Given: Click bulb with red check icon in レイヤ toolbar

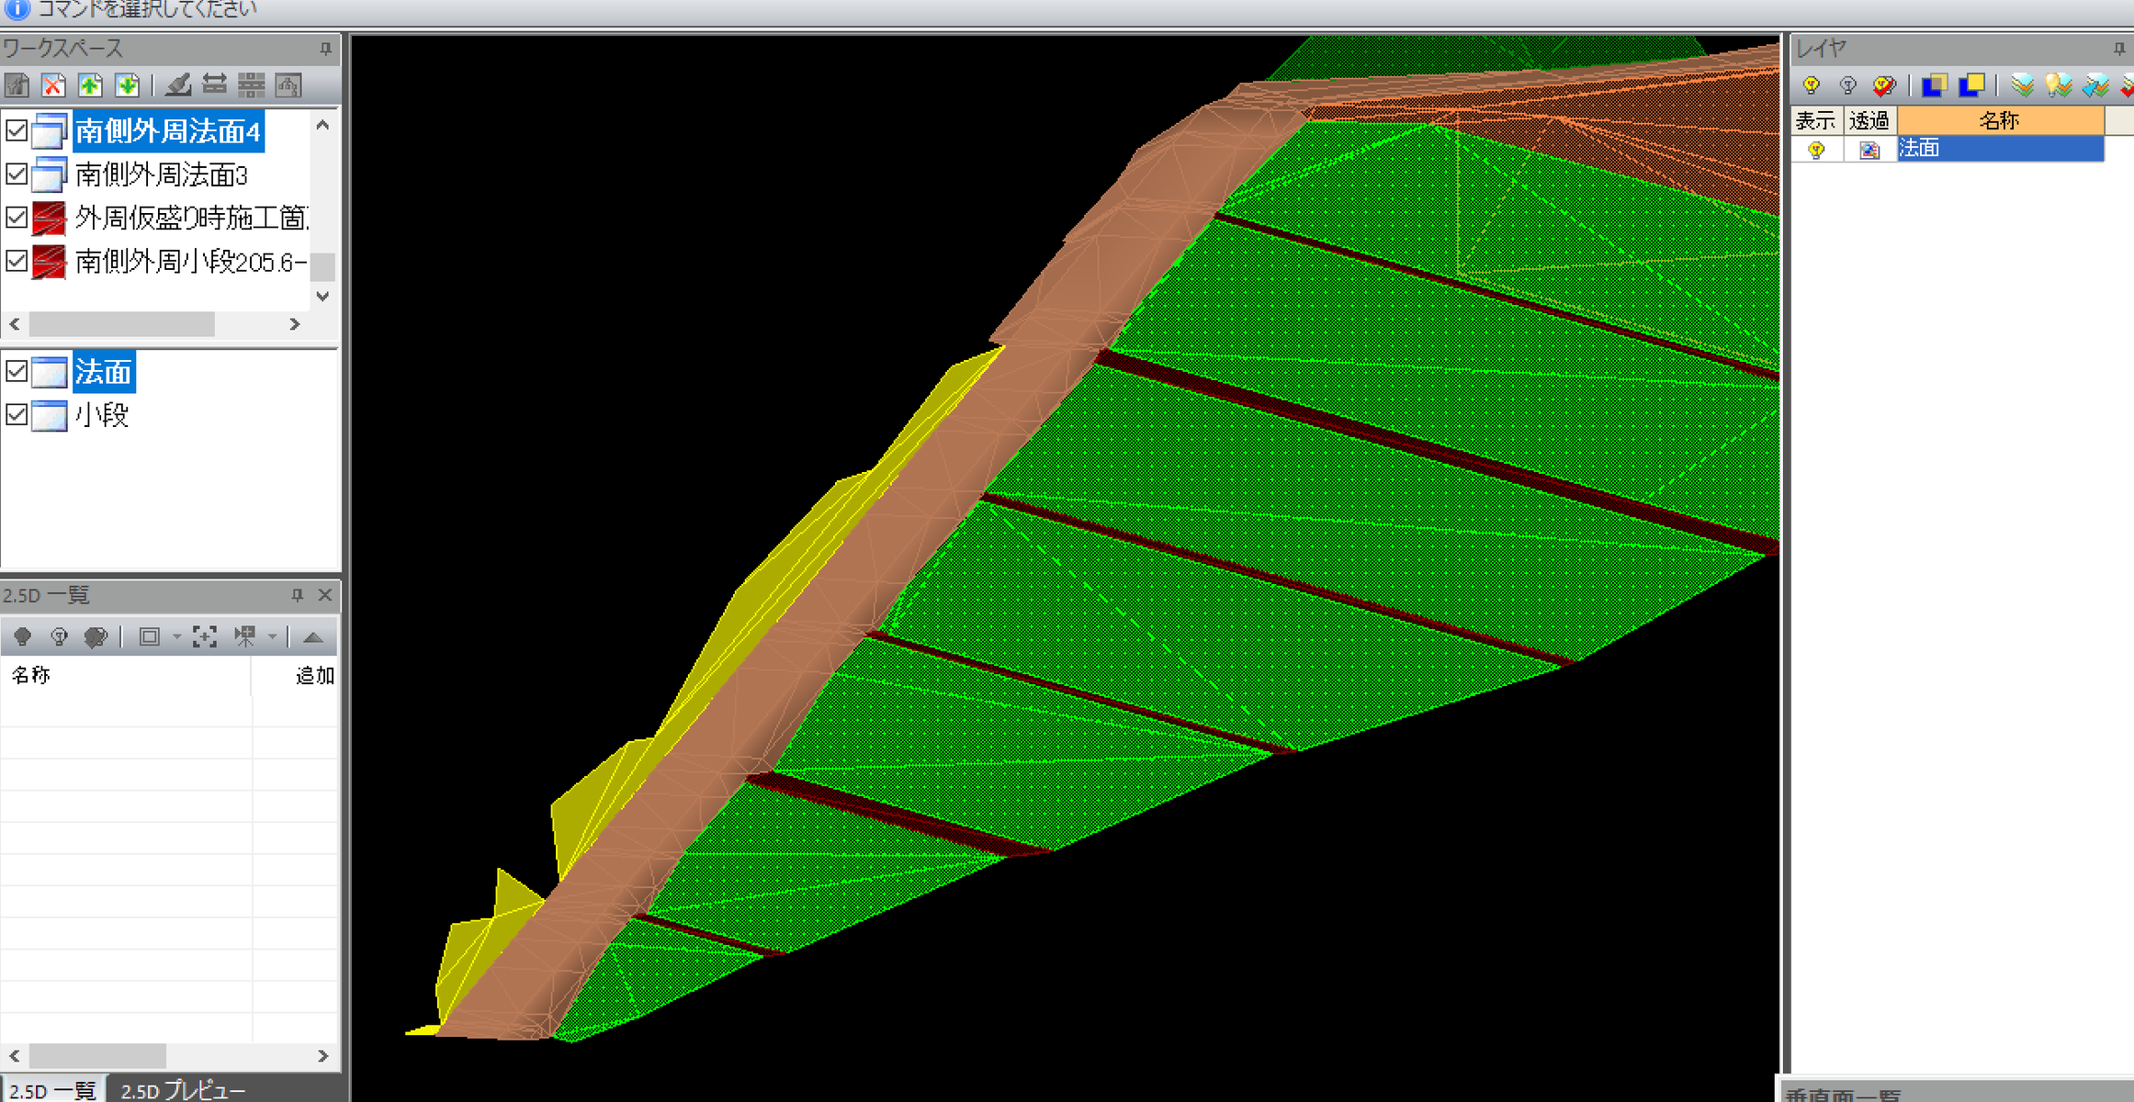Looking at the screenshot, I should [x=1884, y=85].
